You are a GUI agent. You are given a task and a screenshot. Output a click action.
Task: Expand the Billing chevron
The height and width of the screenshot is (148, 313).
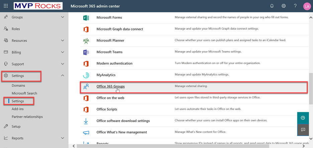point(63,52)
